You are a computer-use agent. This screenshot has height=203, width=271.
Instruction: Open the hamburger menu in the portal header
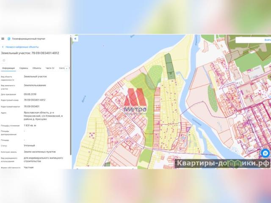coord(3,39)
